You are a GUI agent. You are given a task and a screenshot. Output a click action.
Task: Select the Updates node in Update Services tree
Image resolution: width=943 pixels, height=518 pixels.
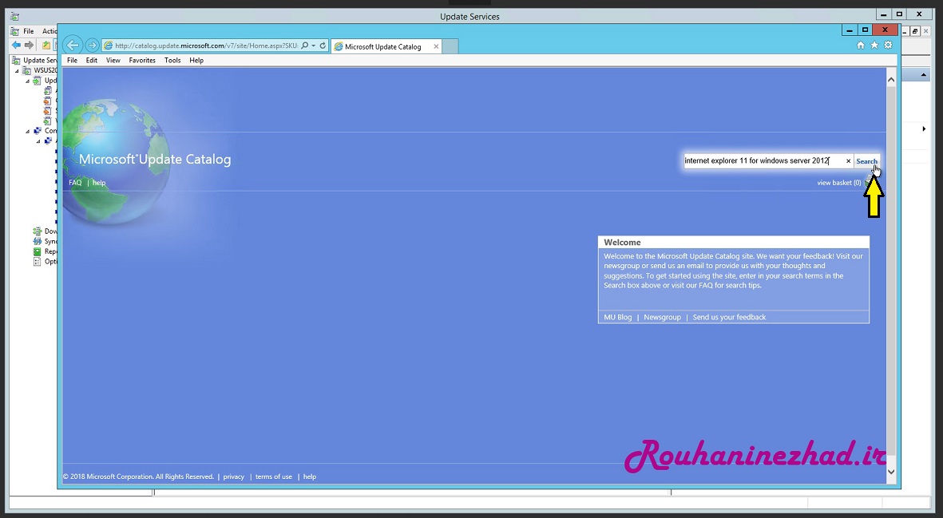pyautogui.click(x=45, y=81)
